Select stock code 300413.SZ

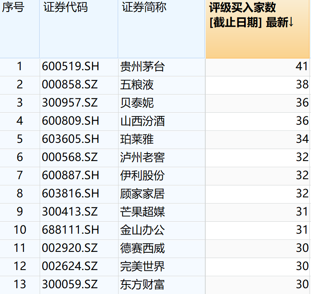coord(70,212)
